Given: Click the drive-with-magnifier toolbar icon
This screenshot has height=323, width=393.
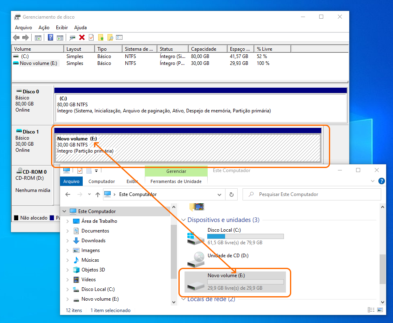Looking at the screenshot, I should coord(72,38).
